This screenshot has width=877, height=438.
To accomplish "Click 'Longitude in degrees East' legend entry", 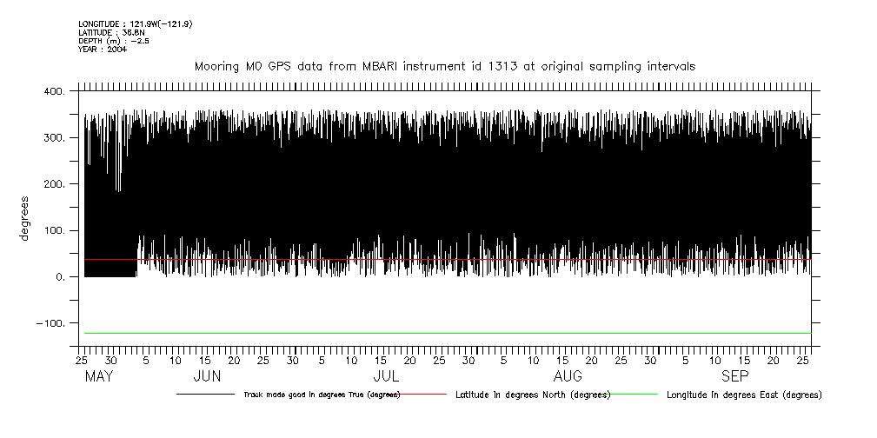I will pos(743,395).
